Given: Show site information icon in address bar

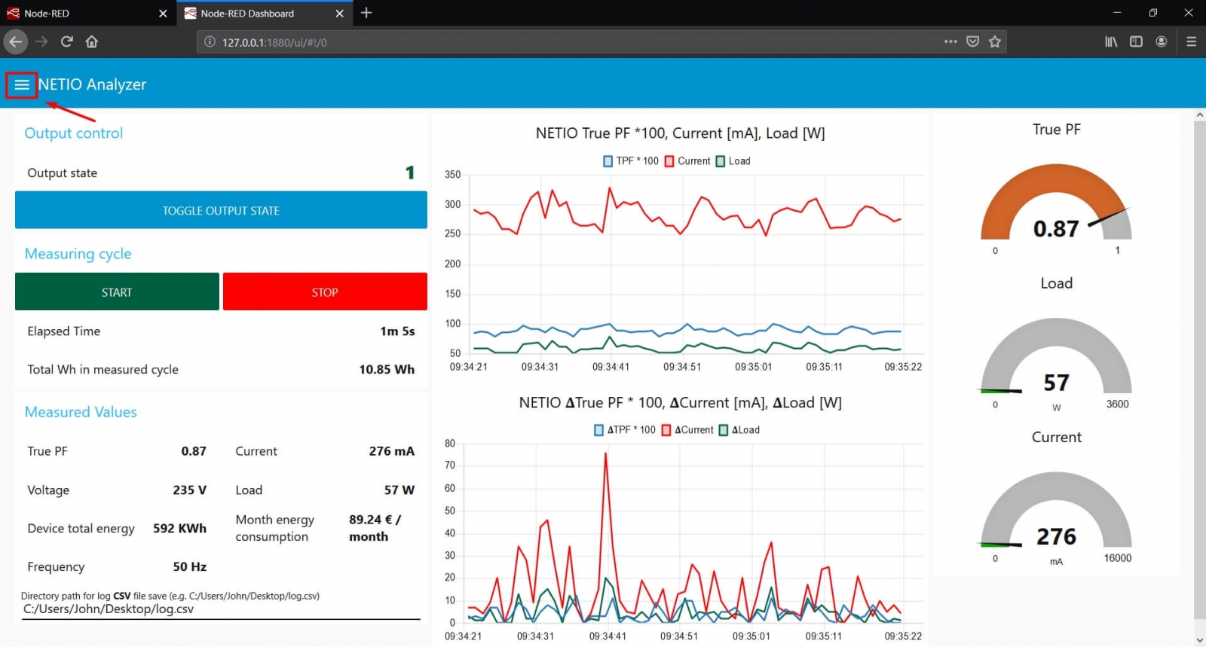Looking at the screenshot, I should pyautogui.click(x=210, y=42).
